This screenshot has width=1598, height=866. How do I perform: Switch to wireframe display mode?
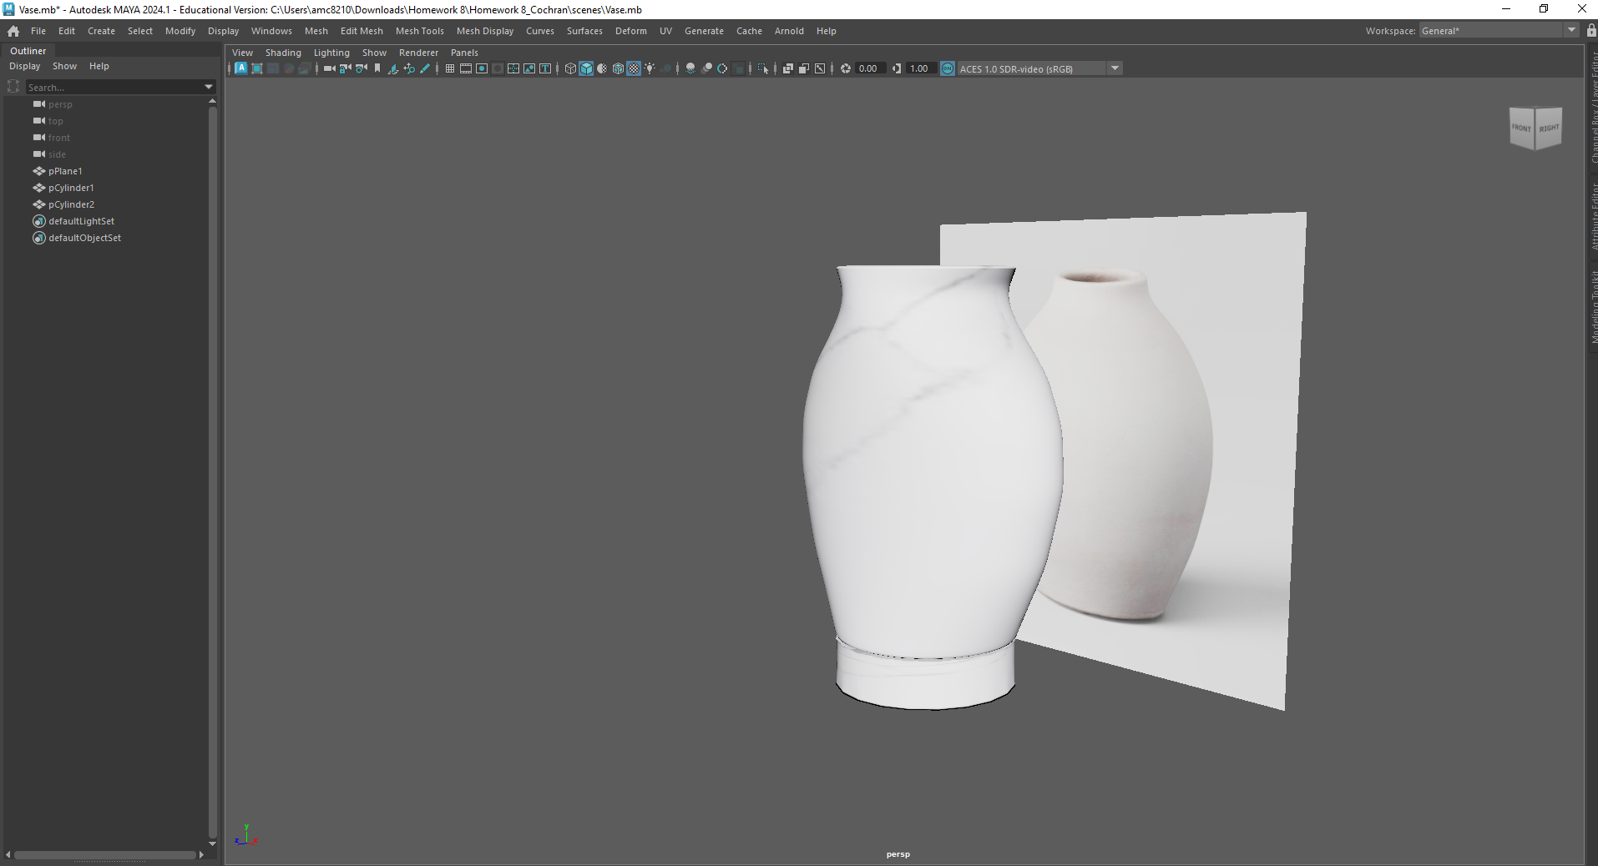[x=570, y=68]
